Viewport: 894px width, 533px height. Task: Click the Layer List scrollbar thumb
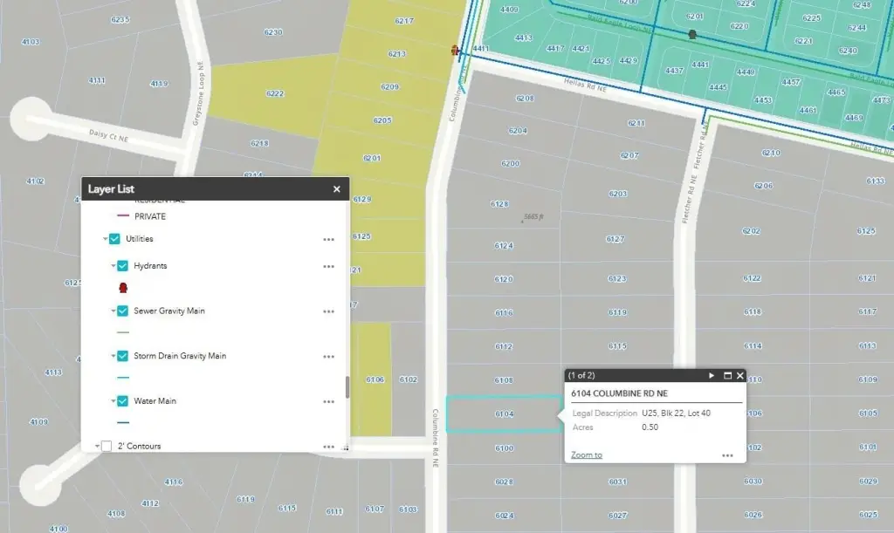click(347, 387)
